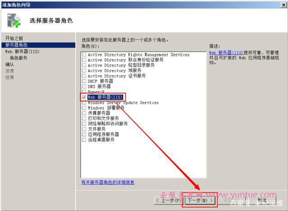Check the DNS 服务器 role
Screen dimensions: 288x211
click(84, 87)
